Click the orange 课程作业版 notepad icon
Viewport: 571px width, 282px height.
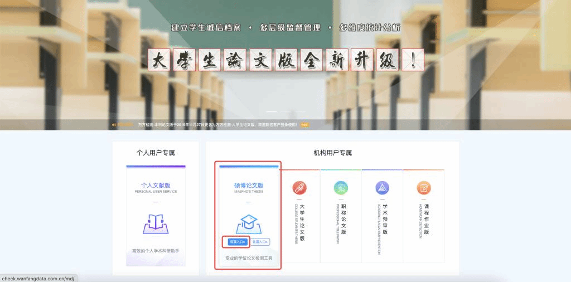click(x=423, y=188)
